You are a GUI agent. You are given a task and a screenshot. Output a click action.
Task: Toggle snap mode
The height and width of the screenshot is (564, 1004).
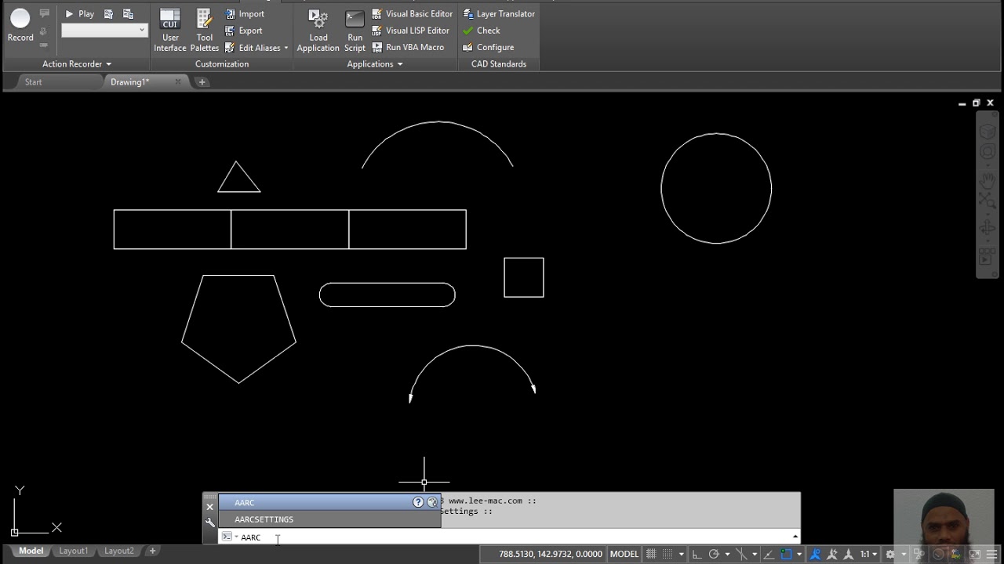pos(668,554)
